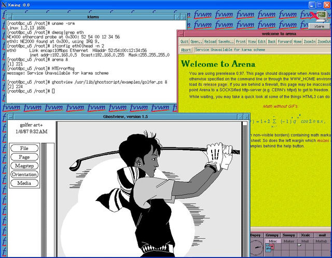
Task: Abort the Arena page load
Action: tap(186, 50)
